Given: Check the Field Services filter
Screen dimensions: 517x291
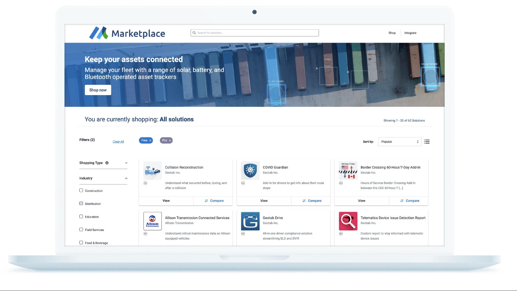Looking at the screenshot, I should [x=81, y=229].
